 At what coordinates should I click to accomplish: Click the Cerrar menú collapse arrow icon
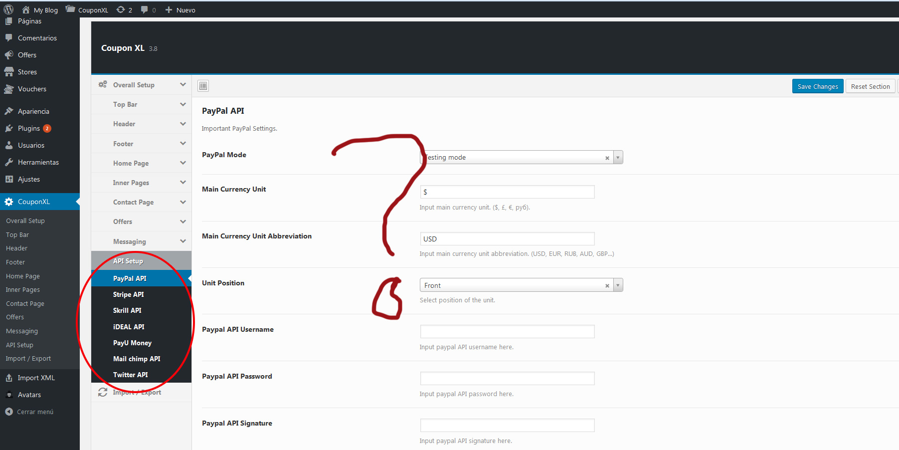point(9,412)
